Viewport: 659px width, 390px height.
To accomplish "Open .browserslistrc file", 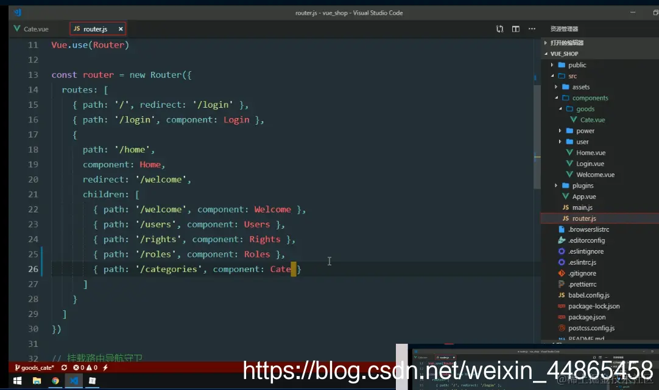I will tap(588, 229).
